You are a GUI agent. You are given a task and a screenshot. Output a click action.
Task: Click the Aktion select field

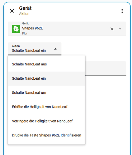click(x=35, y=49)
